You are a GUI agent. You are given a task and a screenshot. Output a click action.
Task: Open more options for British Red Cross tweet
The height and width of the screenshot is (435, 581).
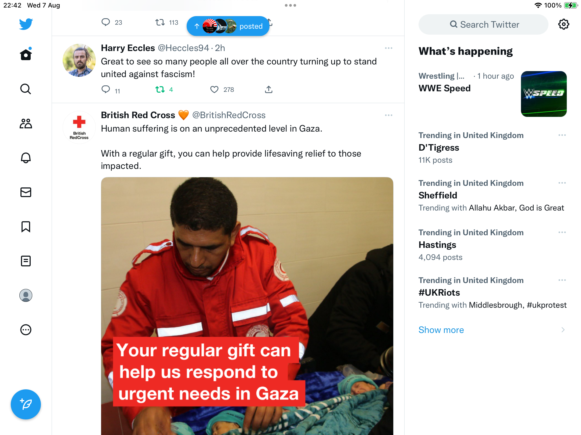tap(388, 115)
